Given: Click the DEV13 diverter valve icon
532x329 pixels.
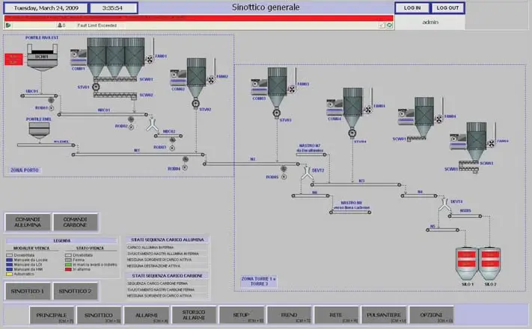Looking at the screenshot, I should 444,204.
